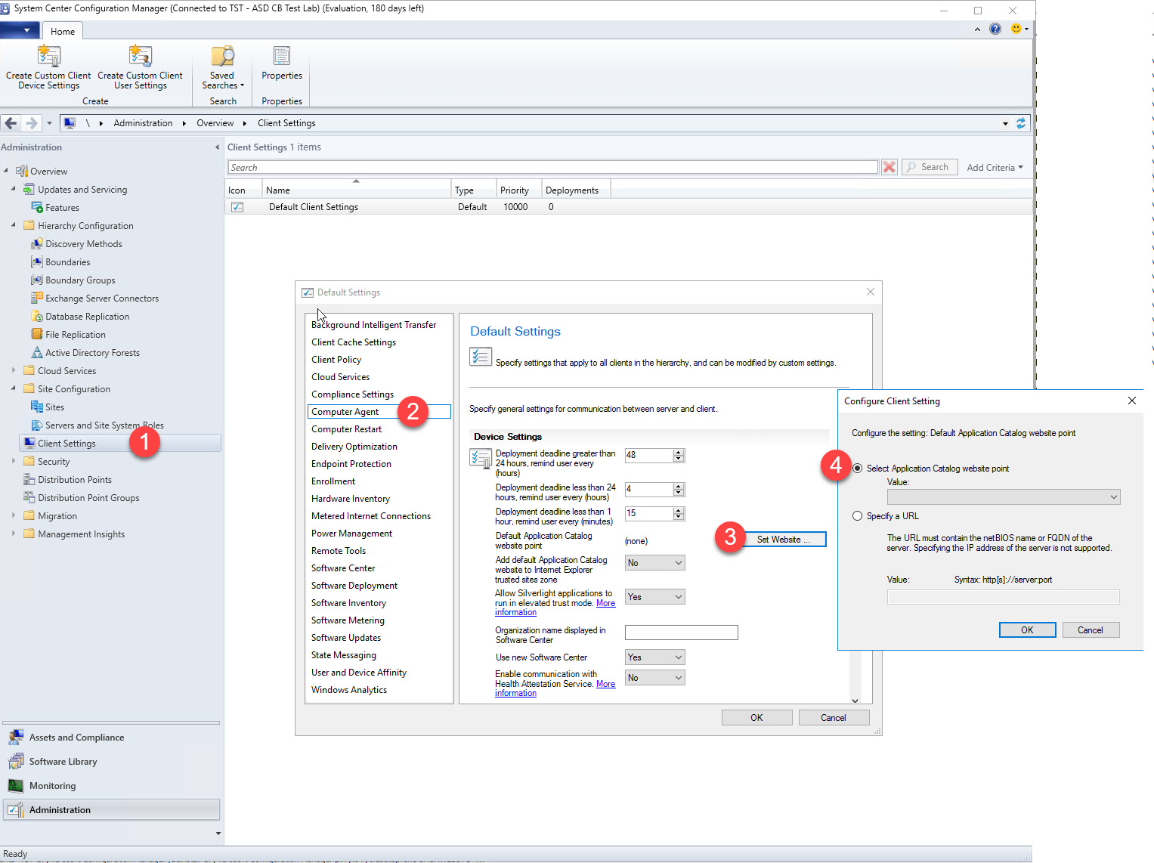This screenshot has height=863, width=1154.
Task: Select the Default Client Settings row
Action: click(x=629, y=207)
